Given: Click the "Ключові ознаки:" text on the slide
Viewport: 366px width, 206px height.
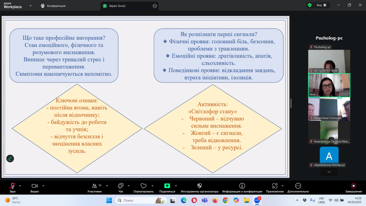Looking at the screenshot, I should 77,100.
